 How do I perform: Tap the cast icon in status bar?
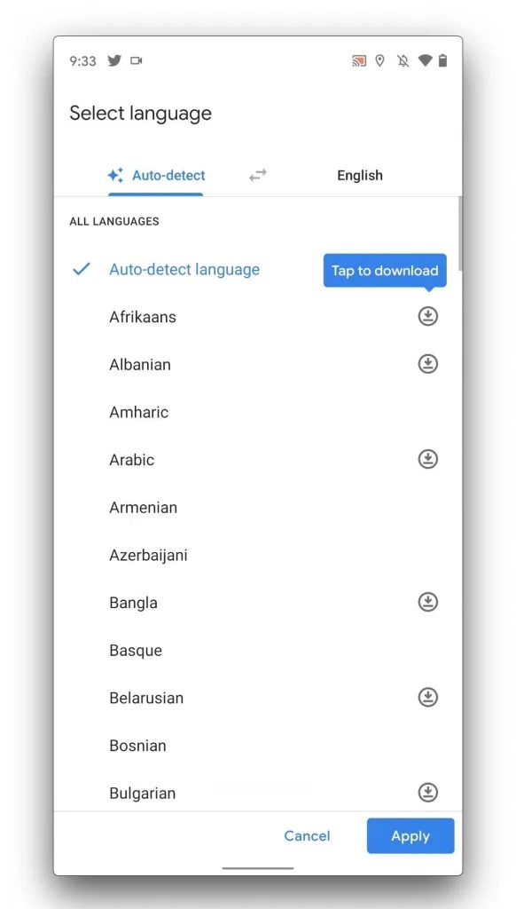(359, 61)
